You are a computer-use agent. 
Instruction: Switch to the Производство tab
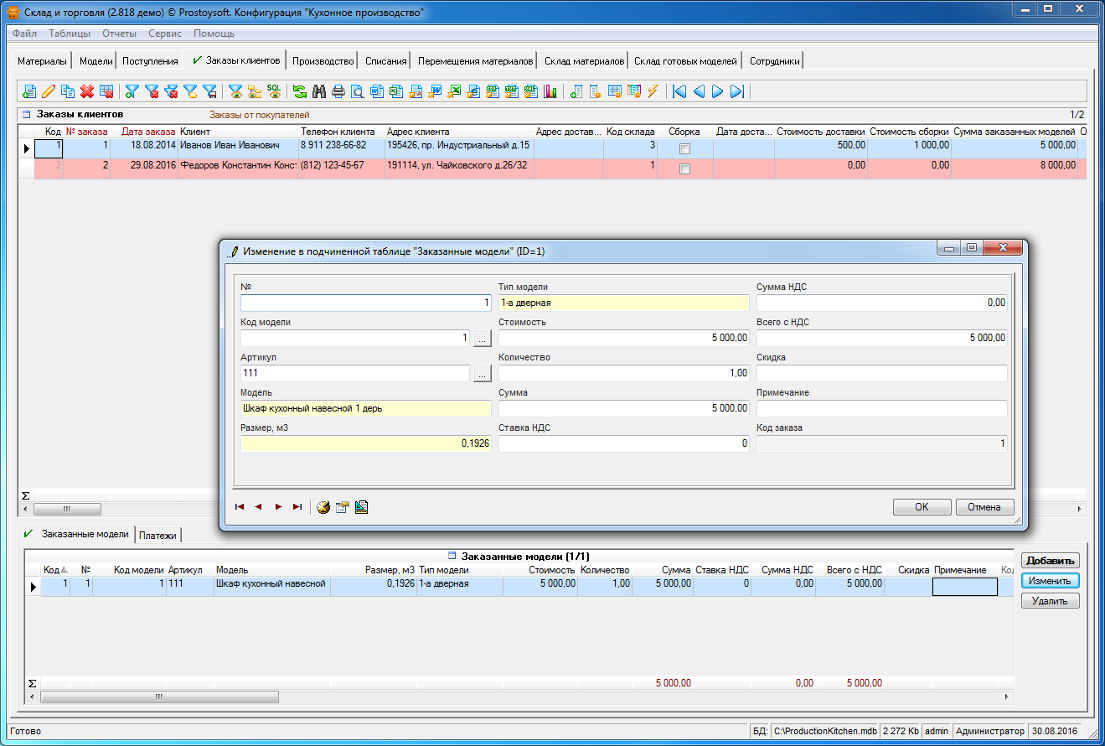click(x=323, y=61)
